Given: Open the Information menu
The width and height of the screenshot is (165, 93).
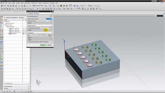Looking at the screenshot, I should 34,3.
